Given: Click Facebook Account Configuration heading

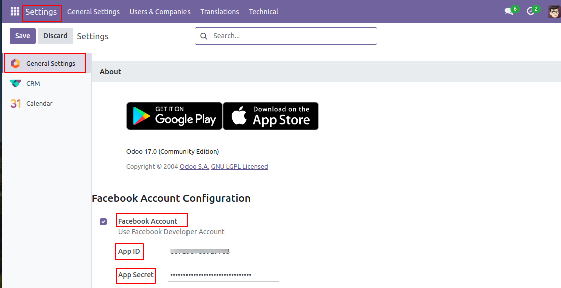Looking at the screenshot, I should point(171,198).
